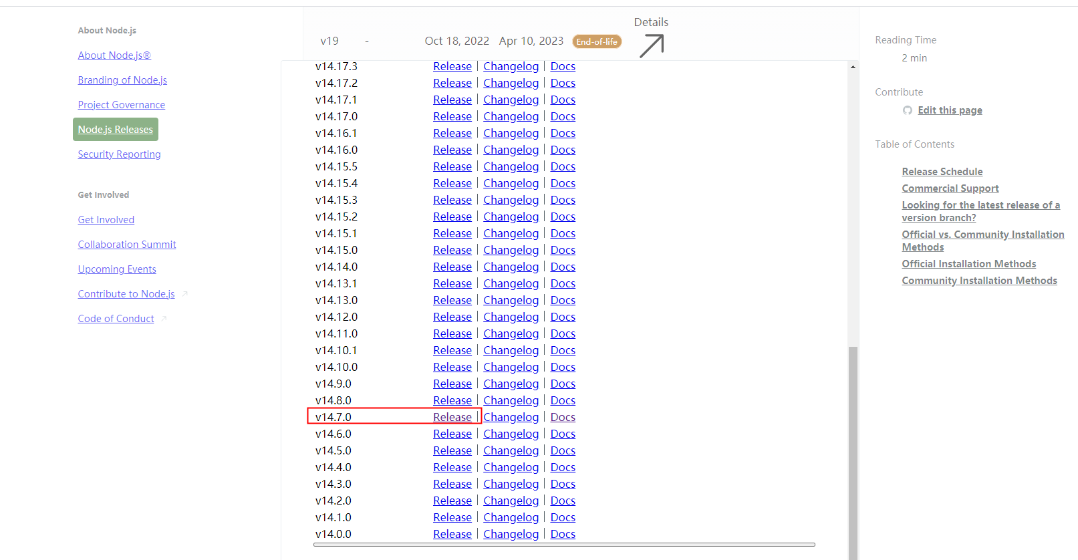Select the v14.17.2 version text
Screen dimensions: 1078x560
tap(336, 83)
